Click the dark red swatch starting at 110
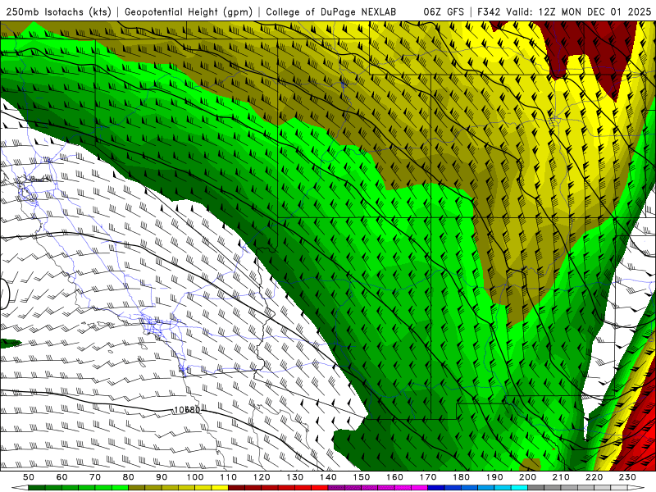The height and width of the screenshot is (492, 656). tap(236, 488)
